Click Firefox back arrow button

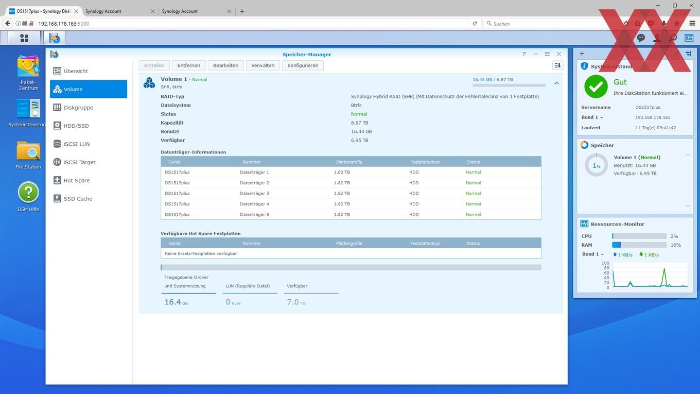tap(7, 23)
